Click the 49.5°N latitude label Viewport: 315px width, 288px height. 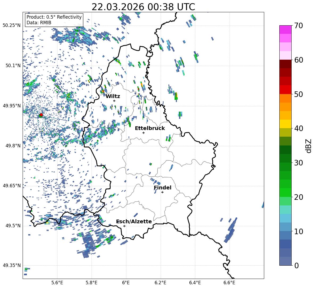click(x=13, y=226)
